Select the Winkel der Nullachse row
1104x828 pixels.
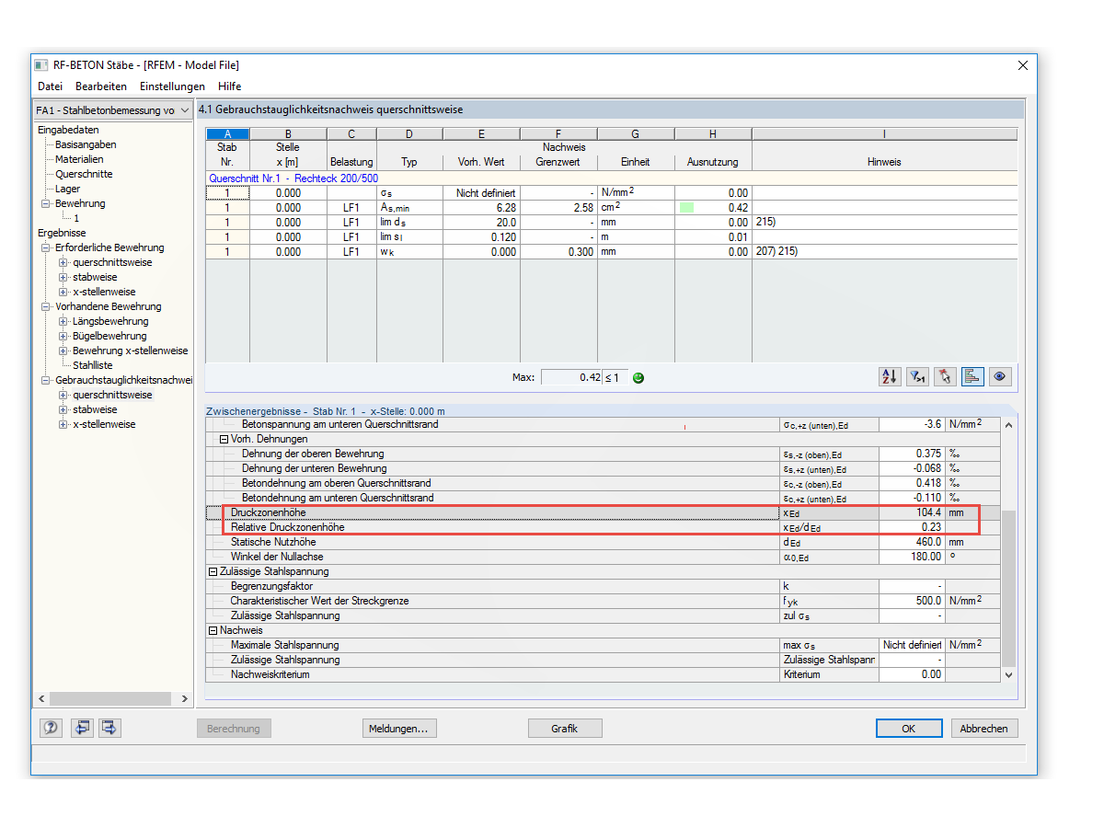point(602,557)
